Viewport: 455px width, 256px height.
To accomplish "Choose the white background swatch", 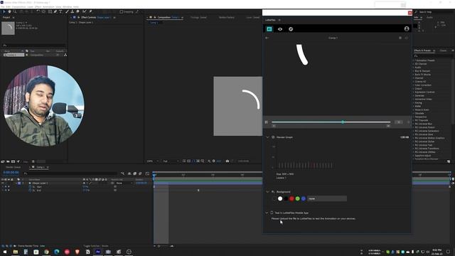I will (x=280, y=198).
